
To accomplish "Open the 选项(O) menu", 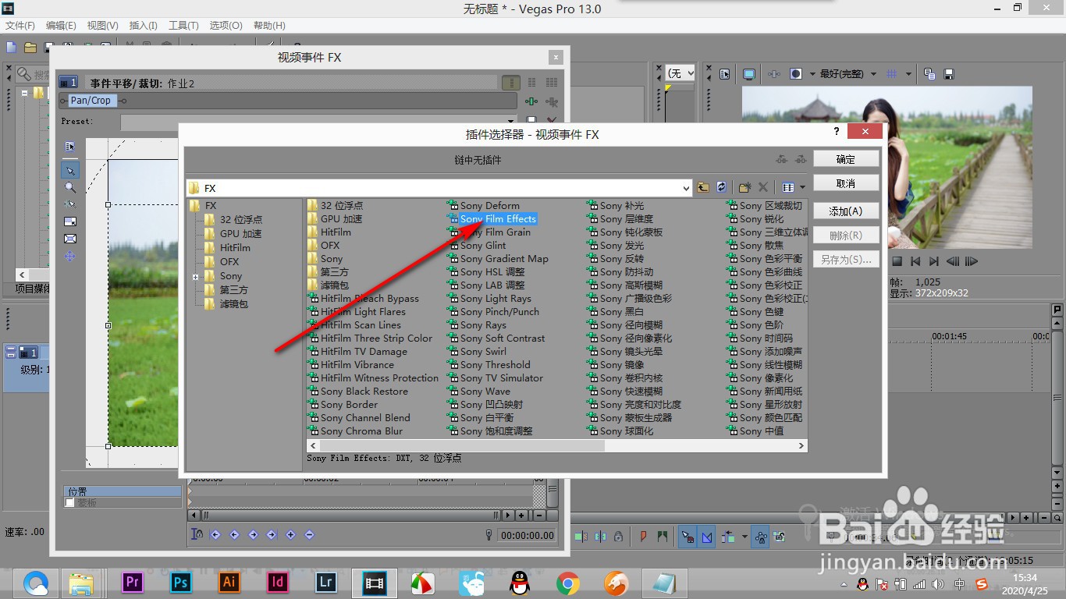I will [226, 26].
